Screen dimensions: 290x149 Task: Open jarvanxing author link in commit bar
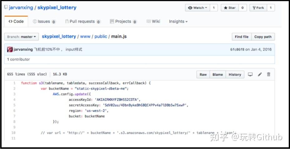23,50
